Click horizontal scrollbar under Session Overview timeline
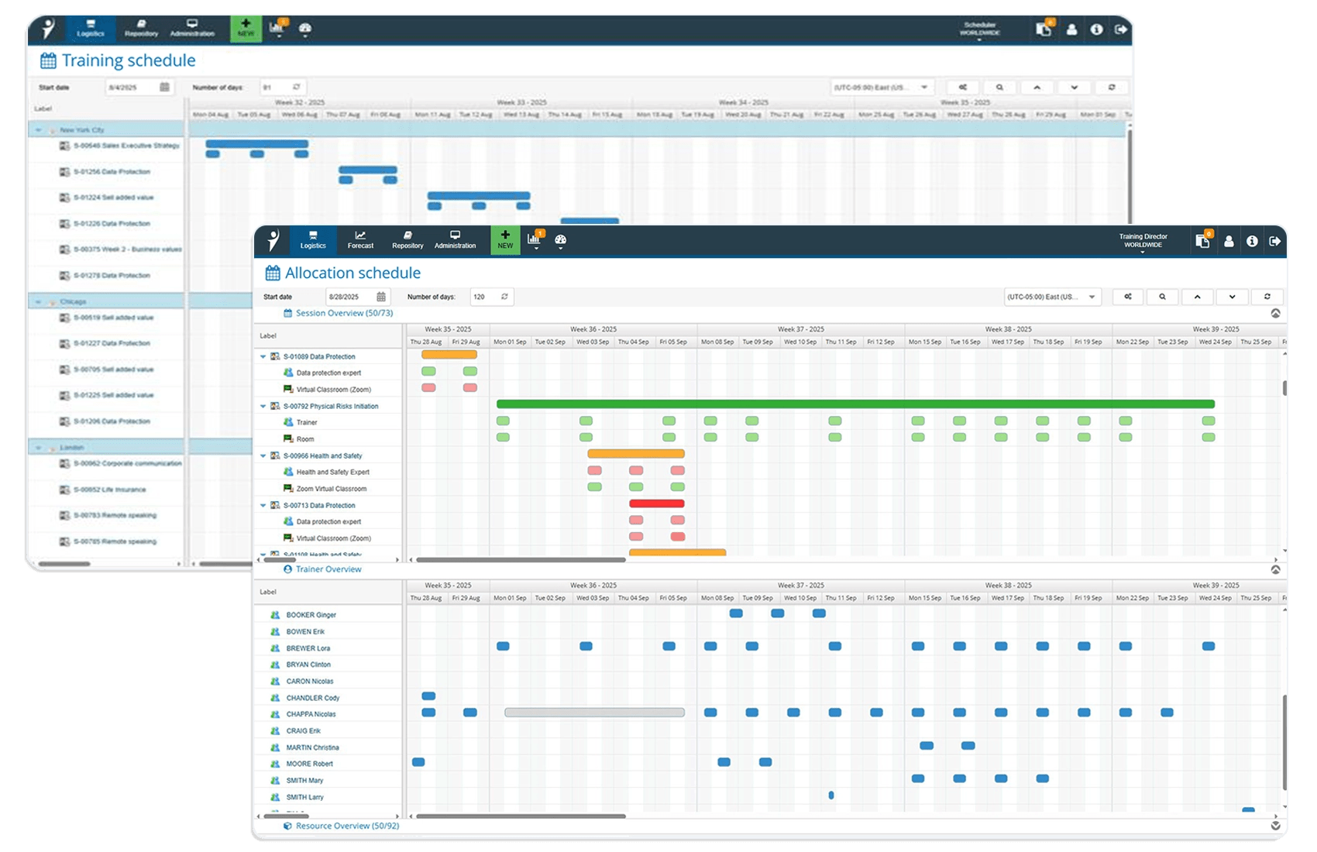 [x=521, y=559]
